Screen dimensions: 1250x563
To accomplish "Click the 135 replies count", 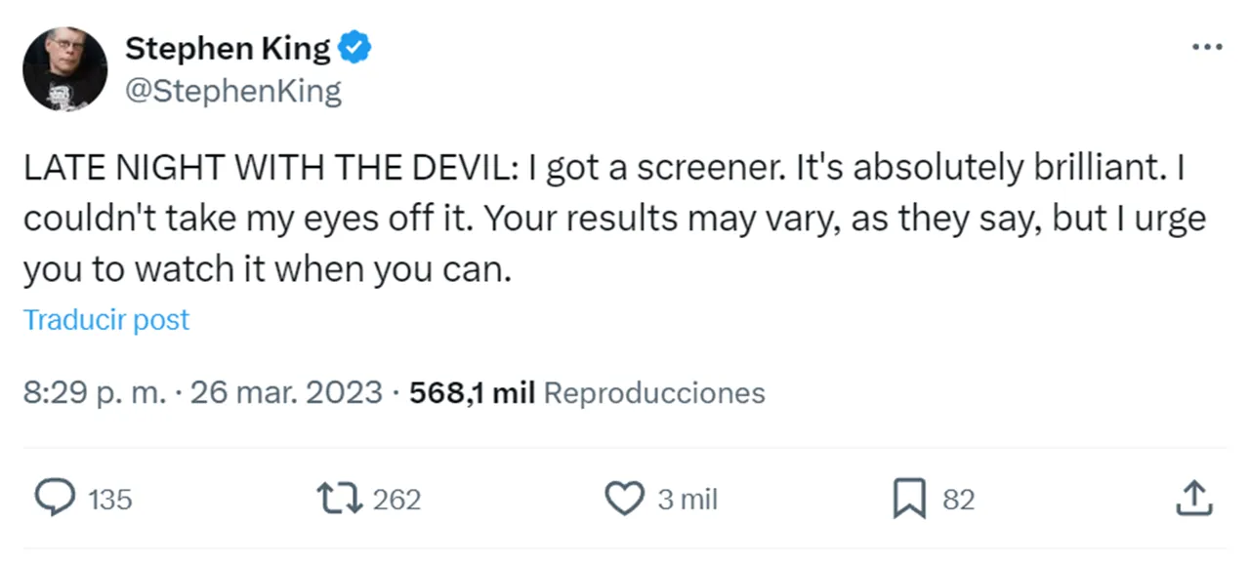I will point(110,500).
